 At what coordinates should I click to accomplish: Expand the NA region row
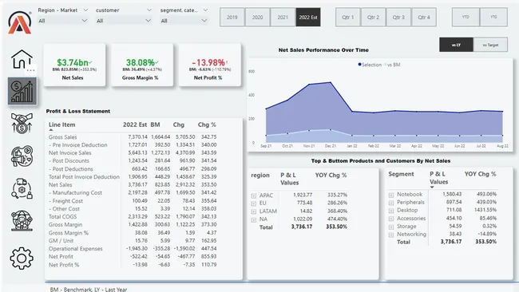coord(254,220)
